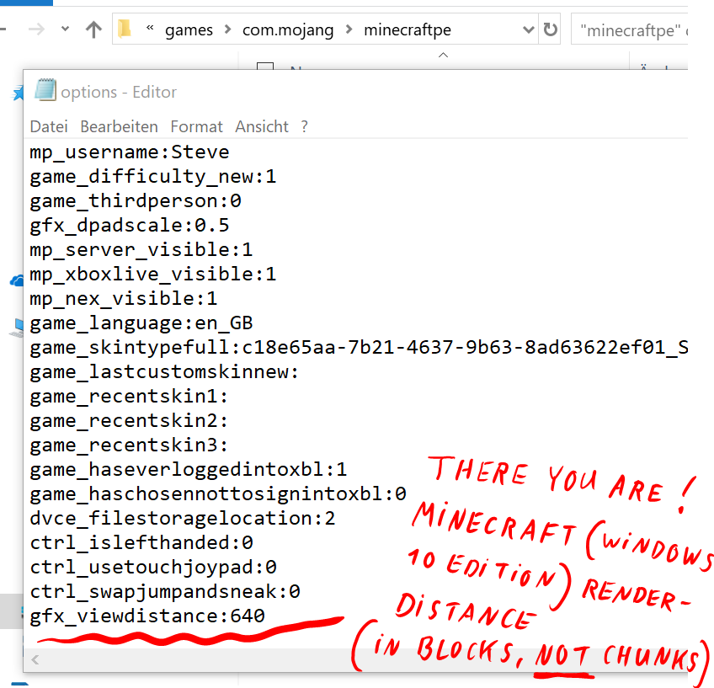Click the com.mojang breadcrumb segment

[x=288, y=29]
